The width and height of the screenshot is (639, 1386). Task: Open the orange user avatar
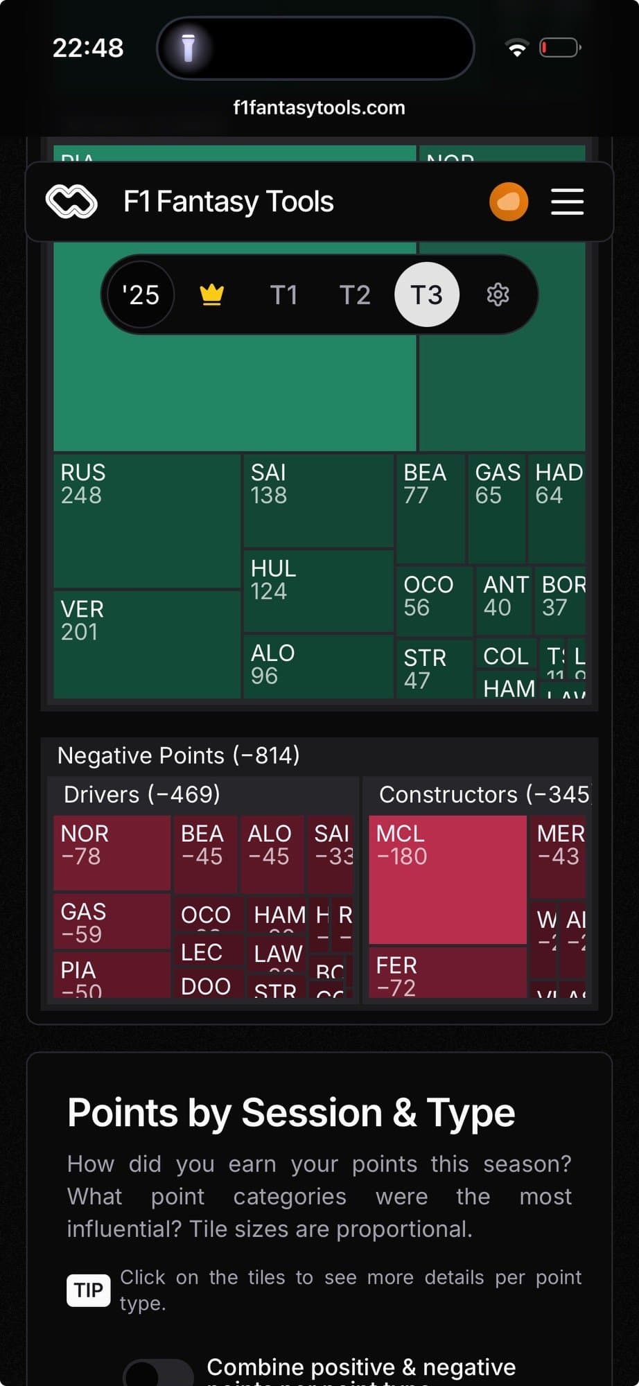click(509, 202)
